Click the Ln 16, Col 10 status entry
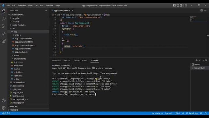 coord(157,113)
